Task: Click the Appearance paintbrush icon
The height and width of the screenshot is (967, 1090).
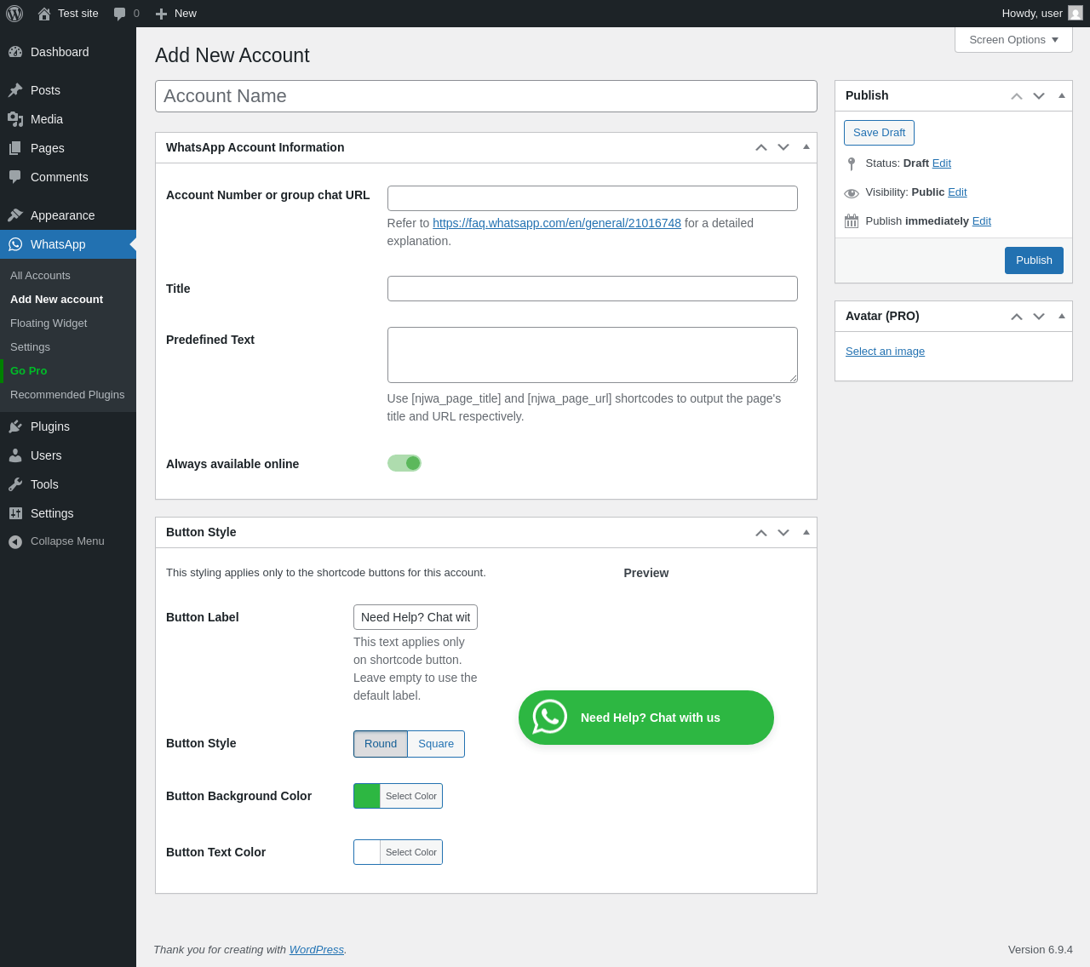Action: pyautogui.click(x=15, y=215)
